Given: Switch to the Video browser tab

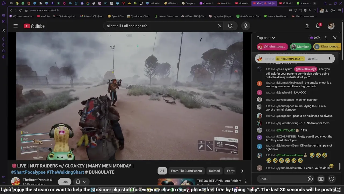Looking at the screenshot, I should (x=242, y=3).
